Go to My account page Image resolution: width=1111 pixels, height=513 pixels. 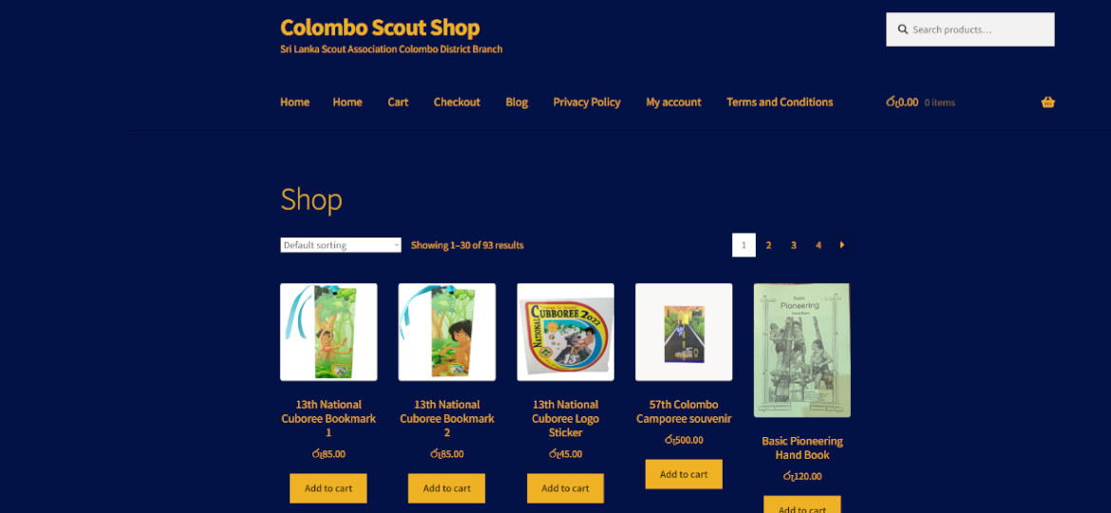pyautogui.click(x=673, y=102)
